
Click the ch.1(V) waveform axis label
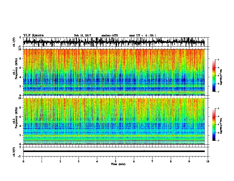coord(14,42)
